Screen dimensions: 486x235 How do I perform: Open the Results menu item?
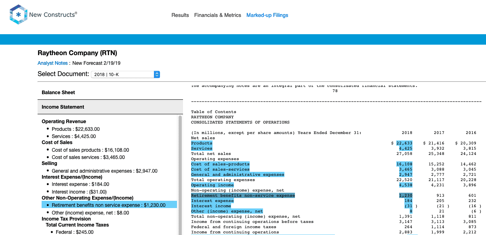coord(180,15)
